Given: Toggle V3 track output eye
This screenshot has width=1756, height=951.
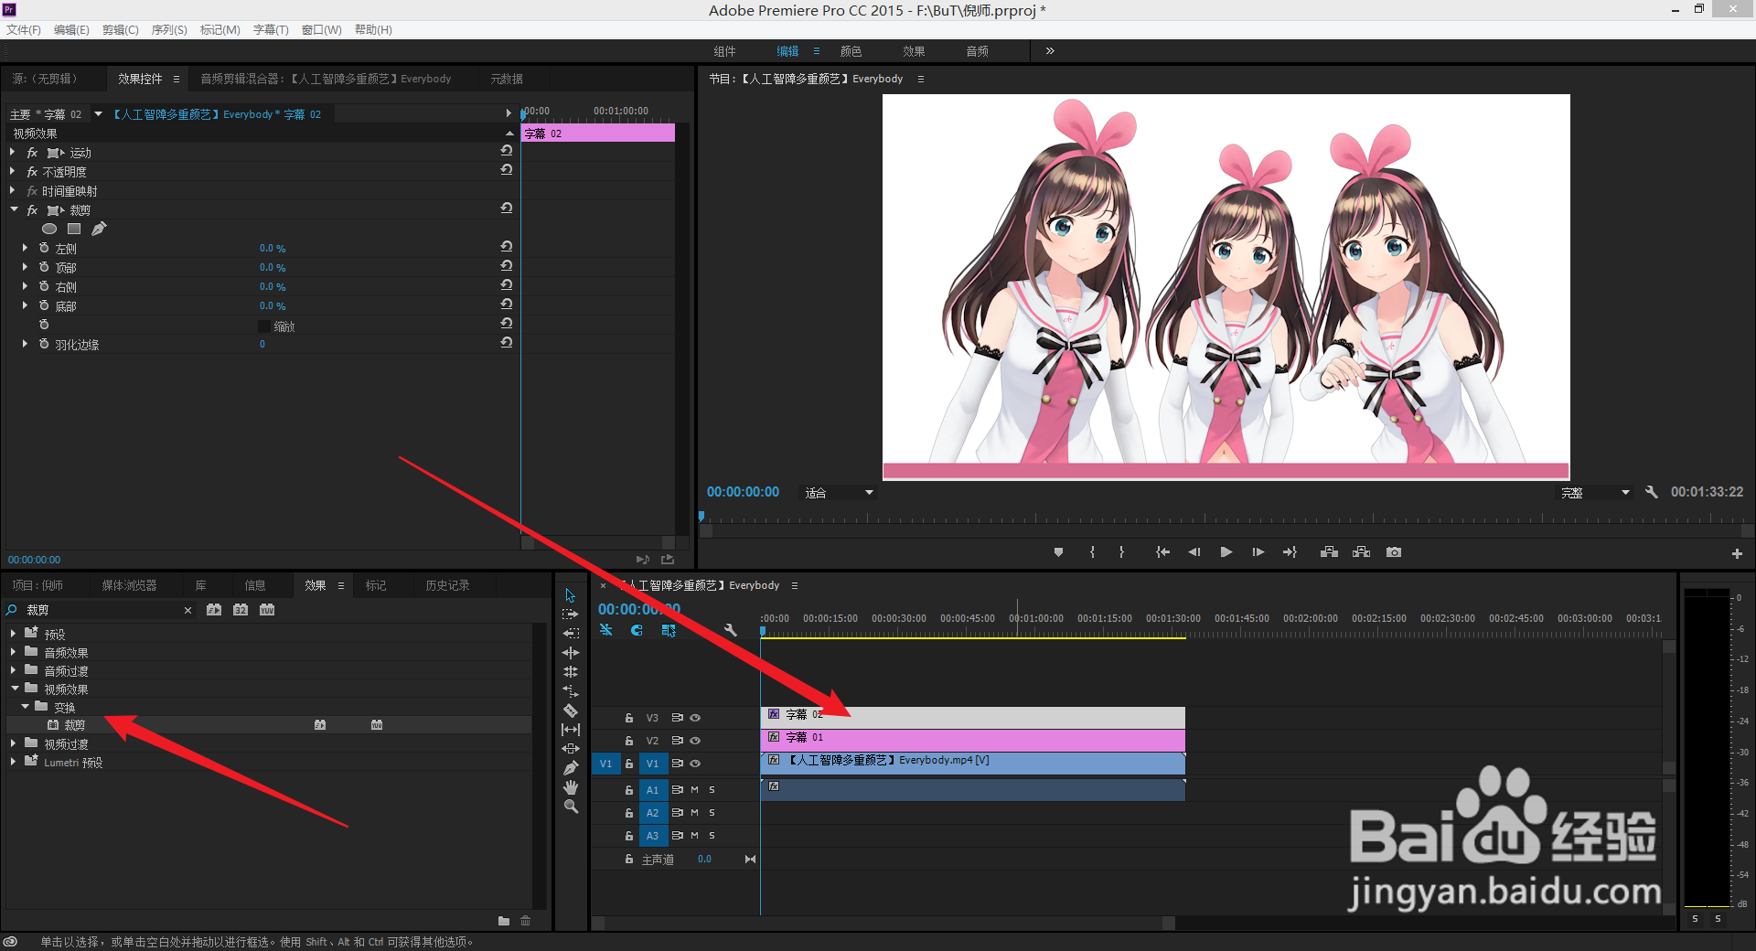Looking at the screenshot, I should 695,718.
